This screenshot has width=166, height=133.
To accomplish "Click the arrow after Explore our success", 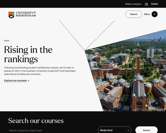I will (28, 81).
